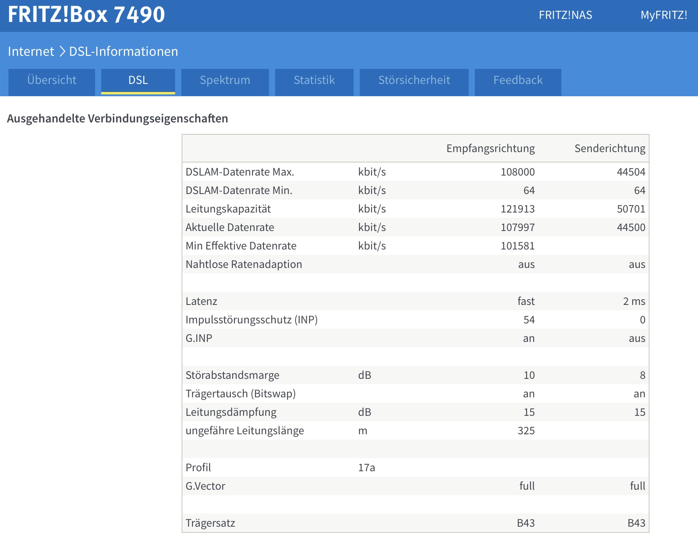Click the current data rate 44500
Viewport: 698px width, 544px height.
(631, 227)
